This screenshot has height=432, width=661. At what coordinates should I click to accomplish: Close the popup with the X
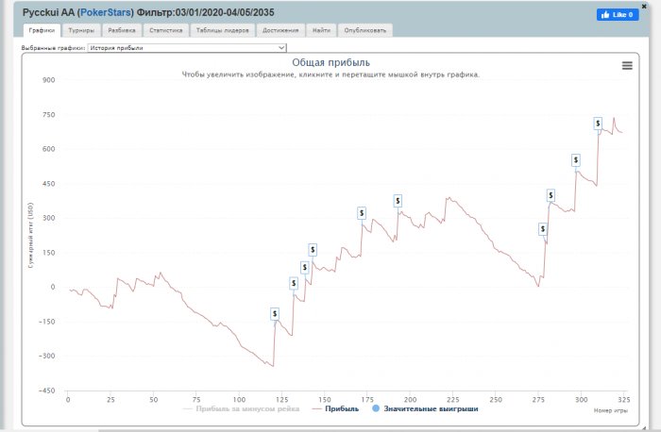(x=644, y=7)
